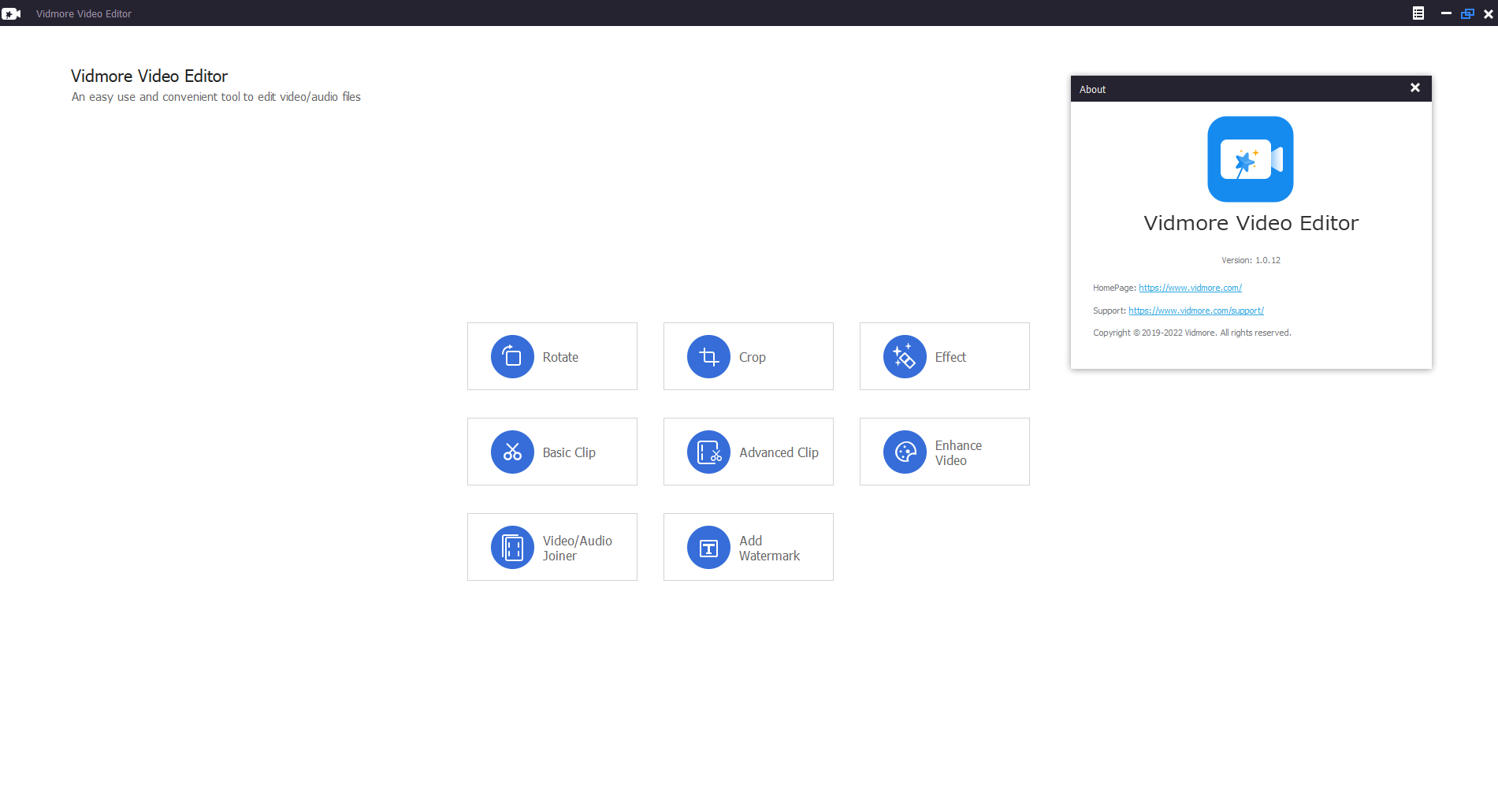Click the Vidmore Video Editor heading in About
The width and height of the screenshot is (1498, 811).
tap(1251, 223)
